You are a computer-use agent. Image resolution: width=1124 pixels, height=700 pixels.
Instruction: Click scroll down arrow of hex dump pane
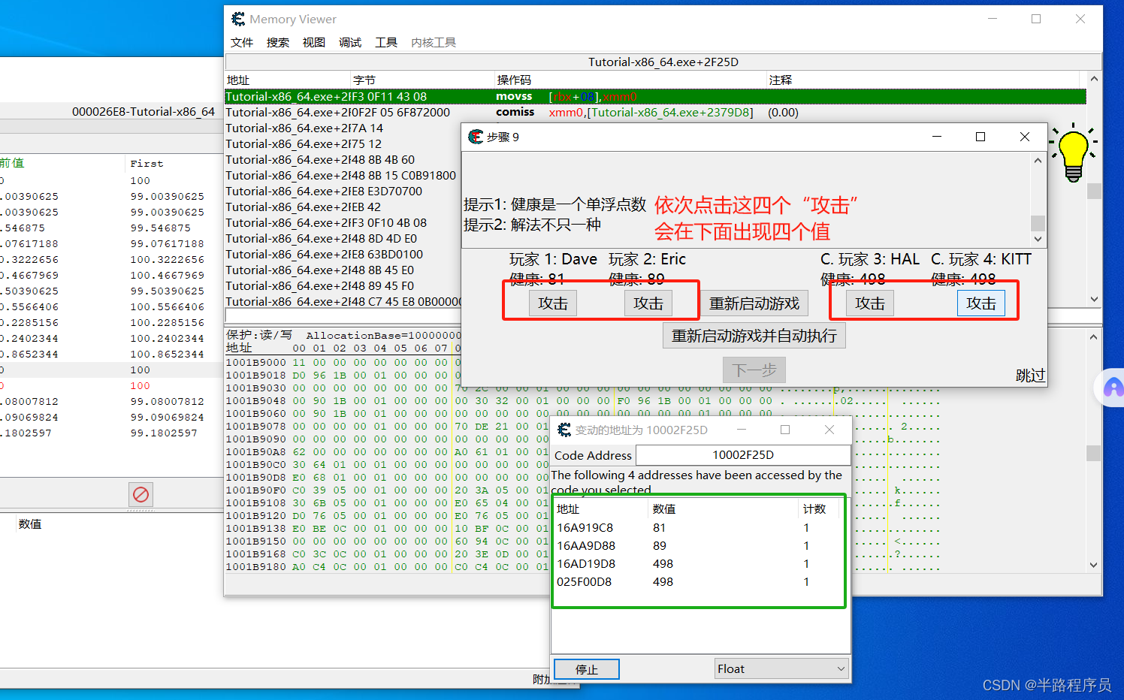coord(1093,565)
